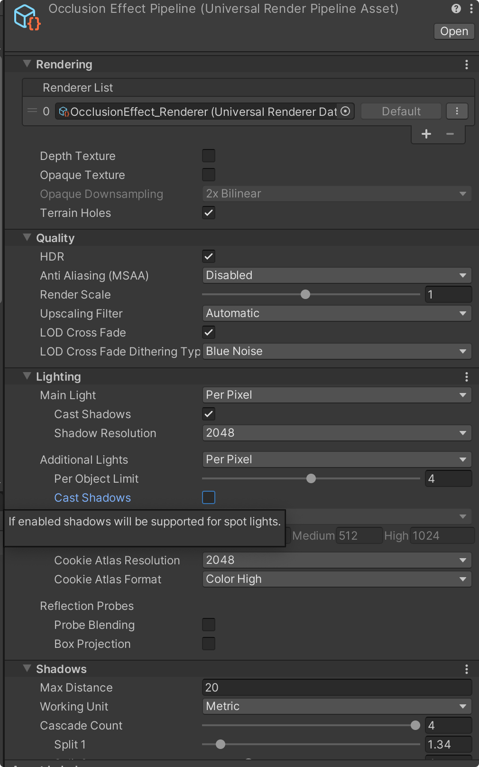The image size is (479, 767).
Task: Collapse the Quality section
Action: coord(27,238)
